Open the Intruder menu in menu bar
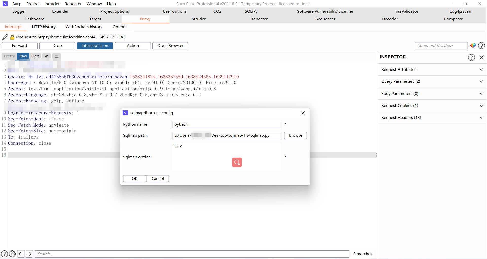The image size is (487, 259). point(52,4)
